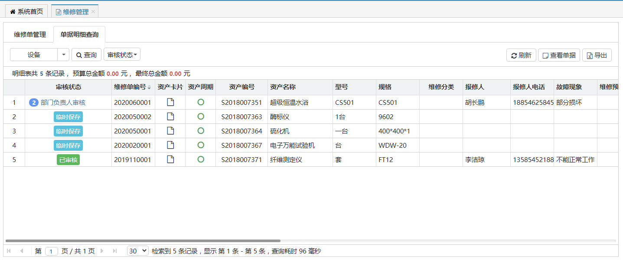Click 查看单据 view document button
The image size is (623, 266).
[x=558, y=55]
